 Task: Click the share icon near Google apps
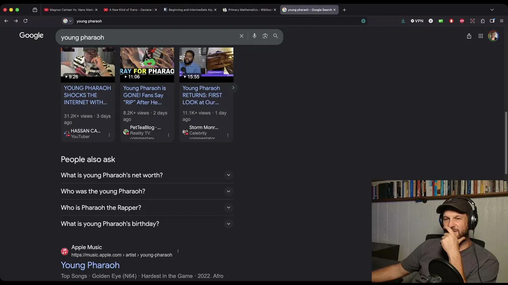[x=469, y=36]
